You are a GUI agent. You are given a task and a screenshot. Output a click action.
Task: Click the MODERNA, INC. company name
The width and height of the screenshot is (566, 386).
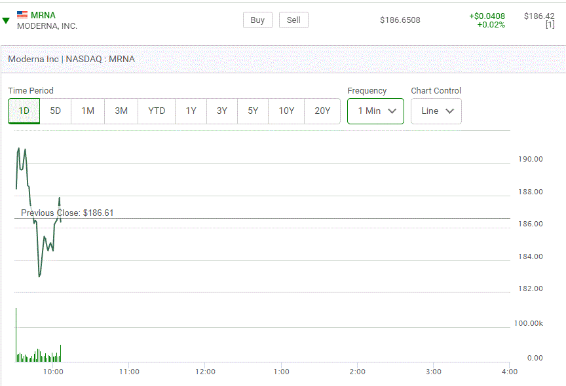[47, 26]
